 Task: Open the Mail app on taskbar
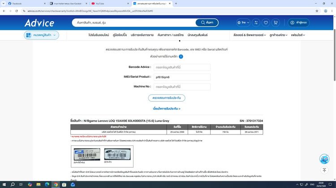(x=73, y=184)
